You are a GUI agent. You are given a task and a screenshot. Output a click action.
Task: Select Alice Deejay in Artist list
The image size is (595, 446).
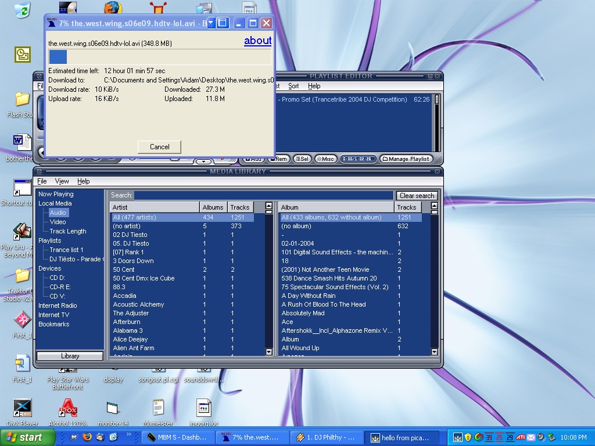pyautogui.click(x=183, y=339)
